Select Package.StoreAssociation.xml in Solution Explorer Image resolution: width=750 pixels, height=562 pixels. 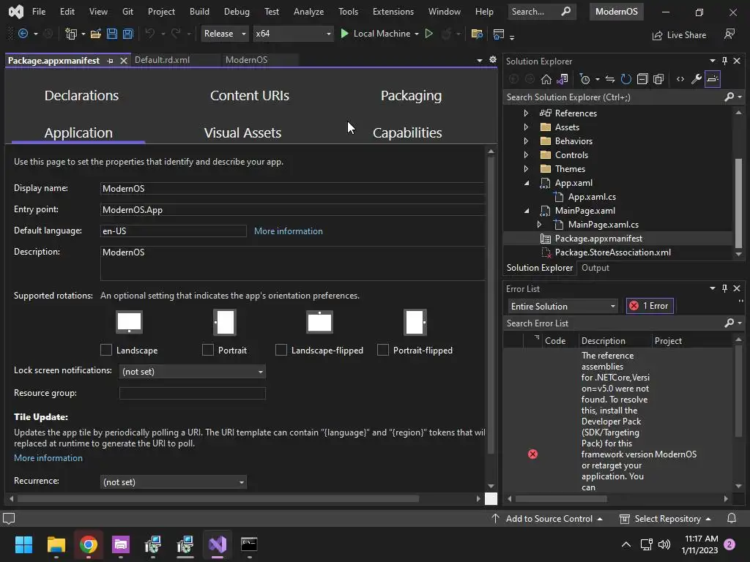[612, 252]
